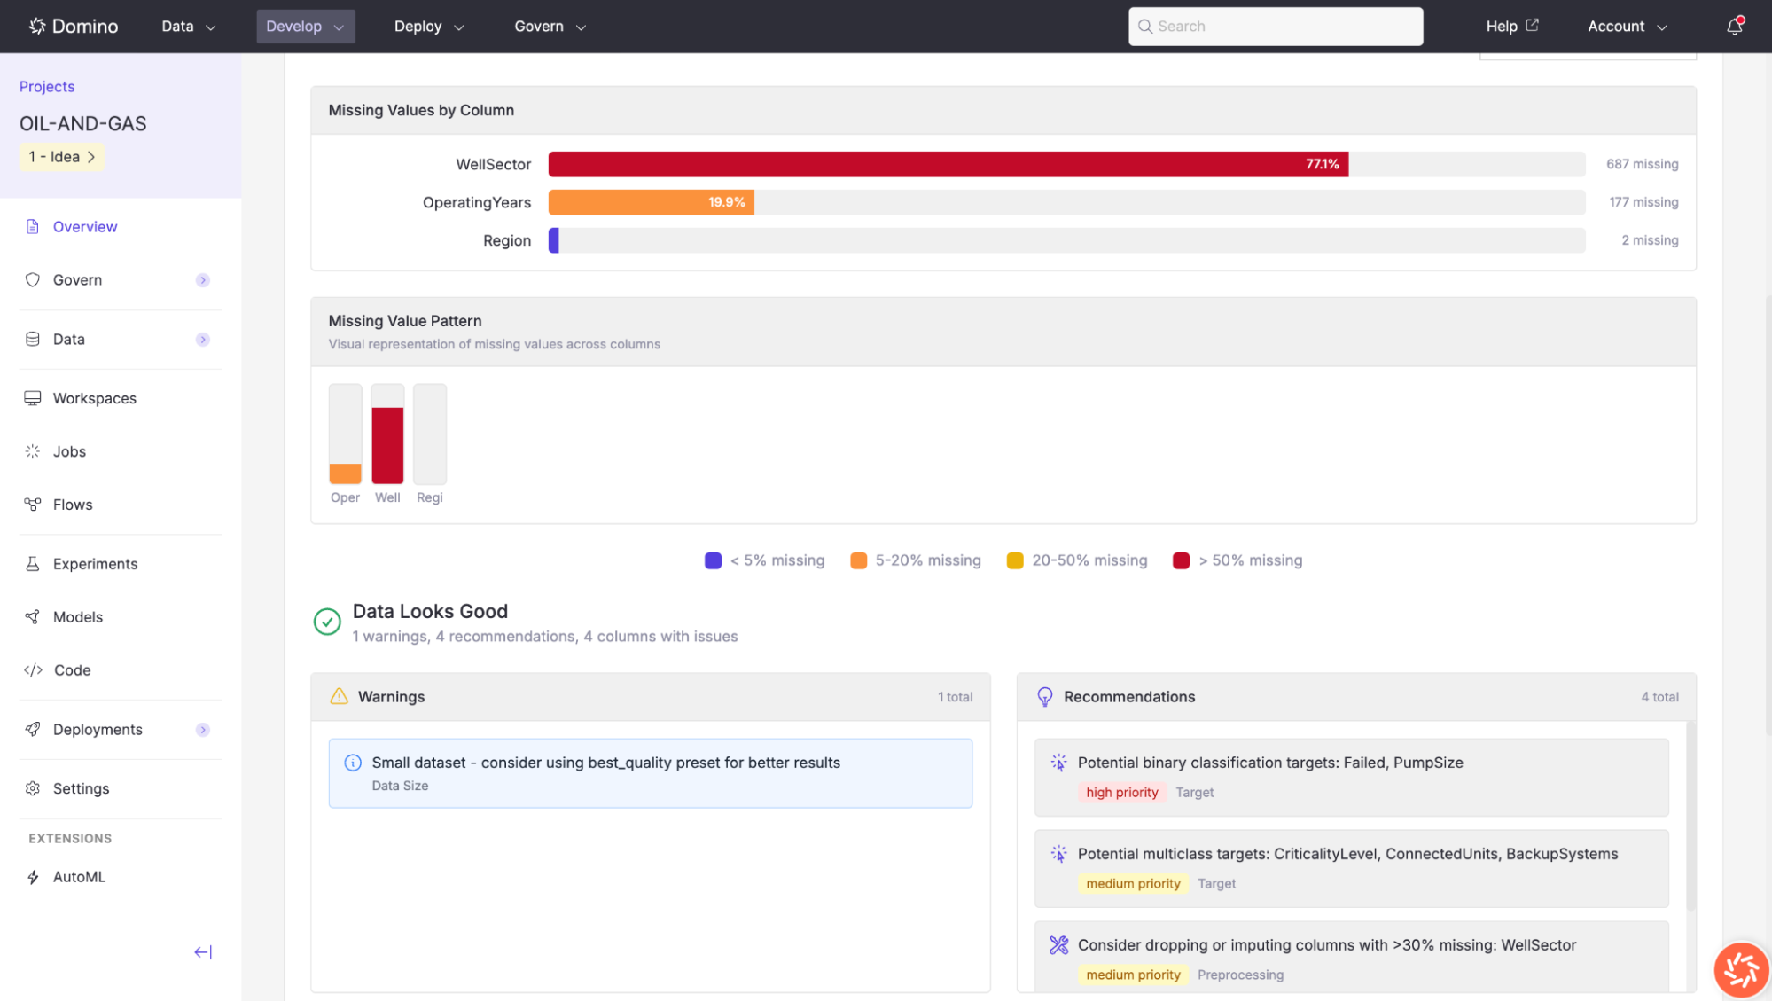This screenshot has width=1772, height=1002.
Task: Open the Deploy menu
Action: point(428,26)
